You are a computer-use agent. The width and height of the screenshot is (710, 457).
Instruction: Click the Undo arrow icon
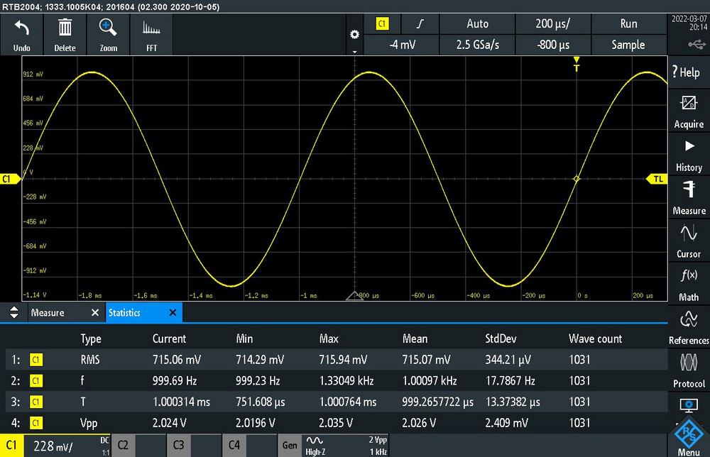22,28
